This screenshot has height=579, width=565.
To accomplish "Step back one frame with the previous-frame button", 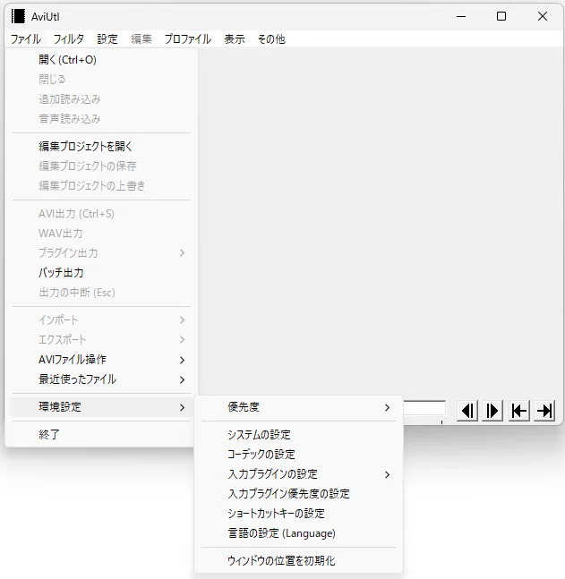I will [x=467, y=411].
